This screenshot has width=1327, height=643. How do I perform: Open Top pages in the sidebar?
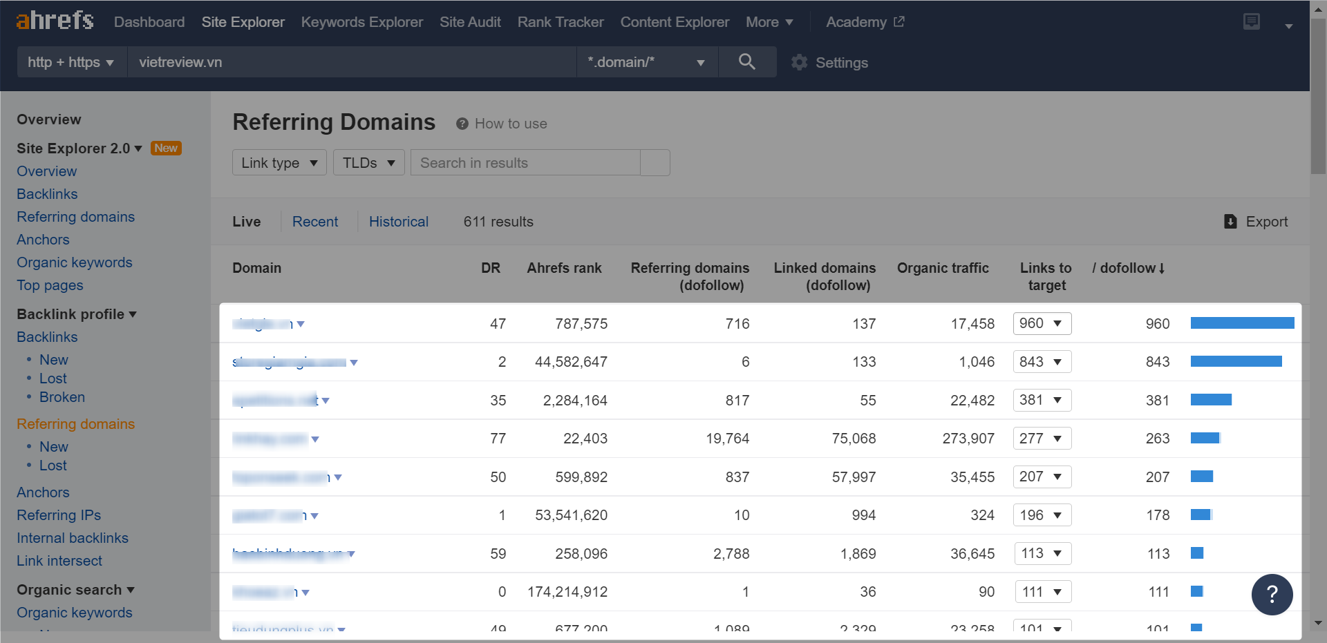pyautogui.click(x=50, y=285)
